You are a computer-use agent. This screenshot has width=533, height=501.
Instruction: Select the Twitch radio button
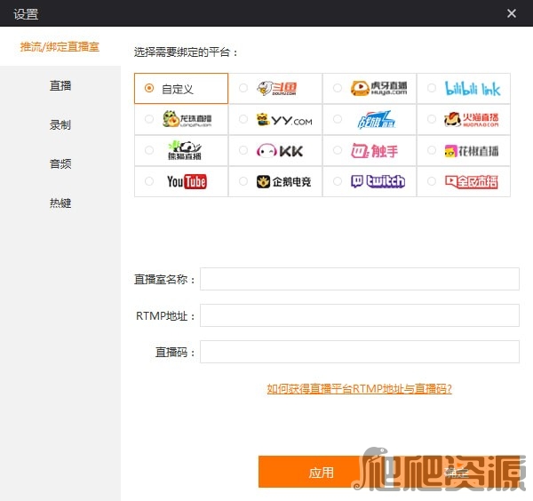[338, 181]
